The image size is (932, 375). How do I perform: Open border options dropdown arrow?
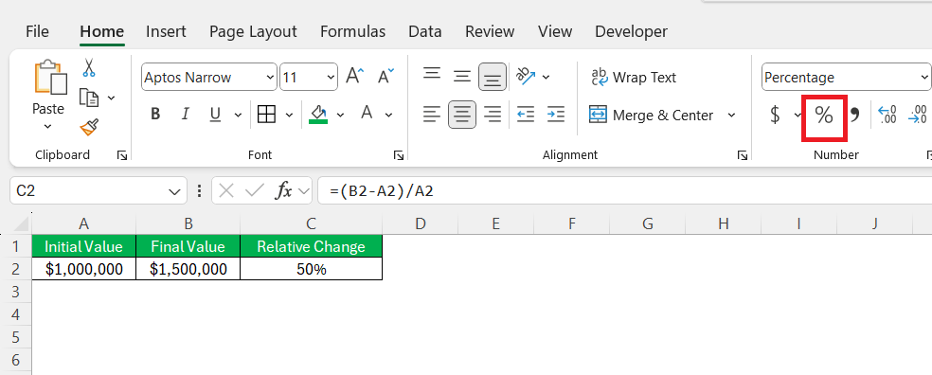[x=290, y=115]
